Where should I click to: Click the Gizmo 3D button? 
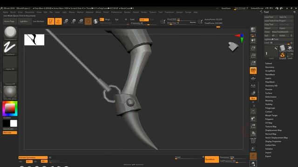pyautogui.click(x=88, y=21)
